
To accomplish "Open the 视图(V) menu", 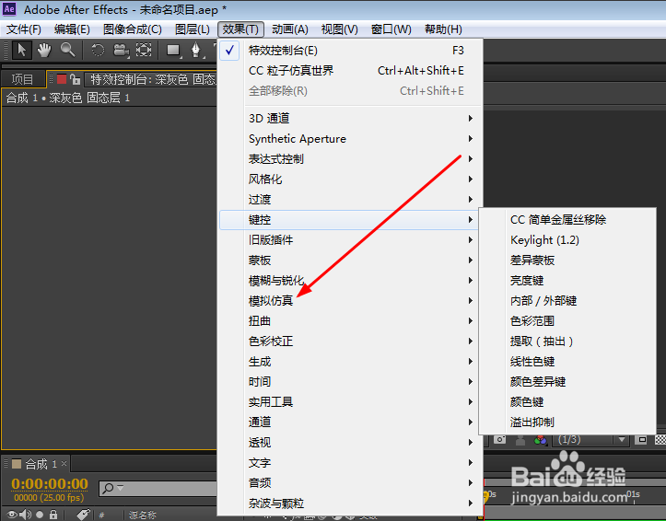I will (x=339, y=29).
